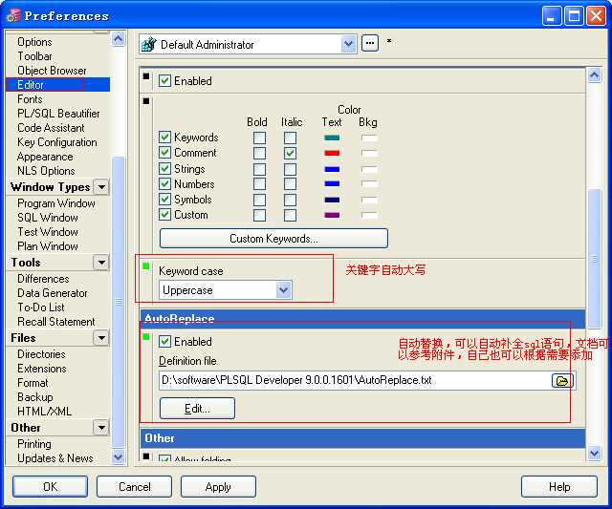Select Fonts in the preferences list
Viewport: 612px width, 509px height.
click(x=30, y=99)
